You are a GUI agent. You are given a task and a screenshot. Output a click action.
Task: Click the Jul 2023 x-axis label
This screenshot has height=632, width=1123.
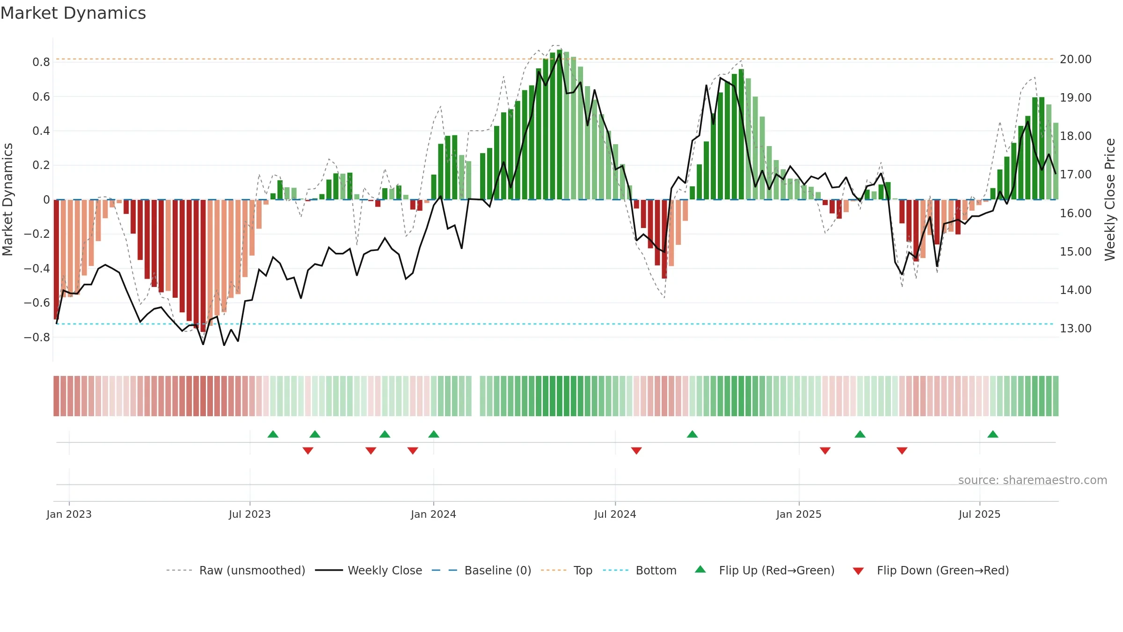(250, 514)
